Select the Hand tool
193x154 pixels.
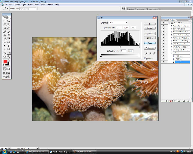coord(5,56)
